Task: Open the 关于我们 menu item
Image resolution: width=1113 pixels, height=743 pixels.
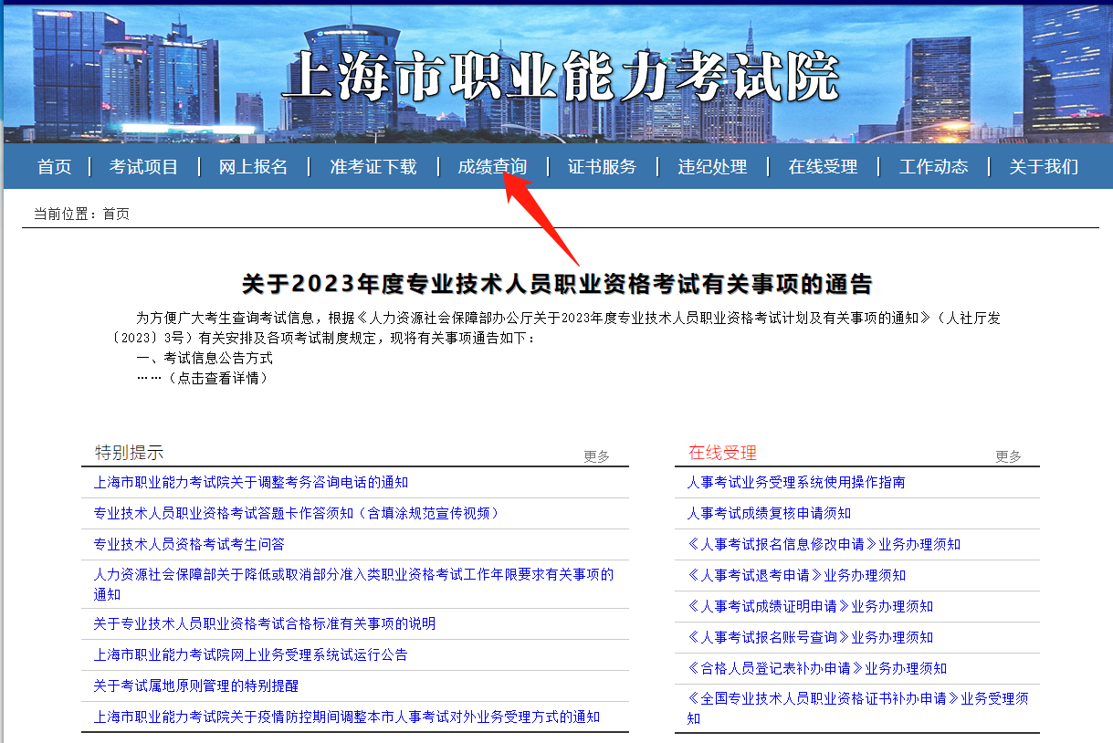Action: point(1043,166)
